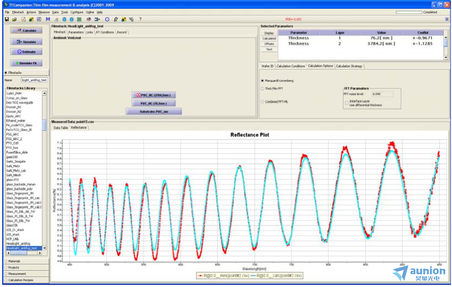Open the Measure menu
Screen dimensions: 452x287
coord(44,13)
